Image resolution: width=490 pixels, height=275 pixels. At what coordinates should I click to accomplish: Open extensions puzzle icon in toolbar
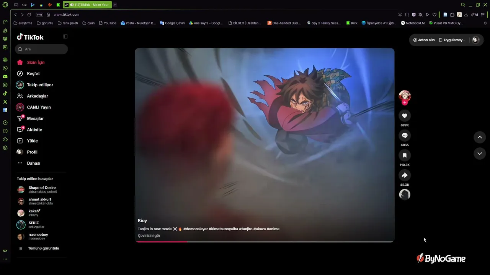(452, 15)
